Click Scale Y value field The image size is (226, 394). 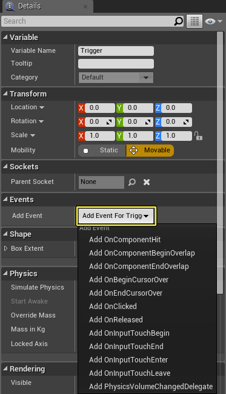(x=138, y=136)
